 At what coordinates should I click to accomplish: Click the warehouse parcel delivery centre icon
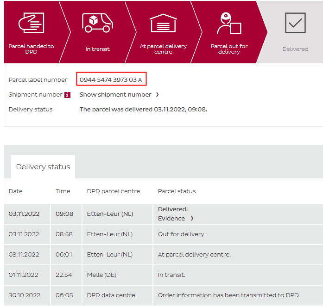[x=163, y=22]
